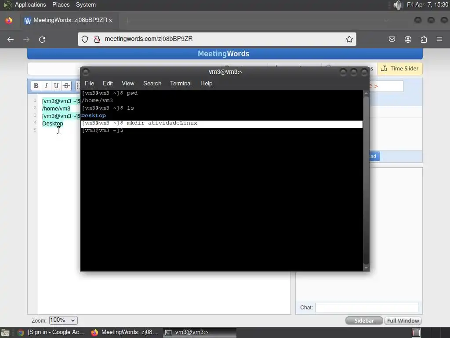Open the terminal Search menu
The image size is (450, 338).
[152, 83]
